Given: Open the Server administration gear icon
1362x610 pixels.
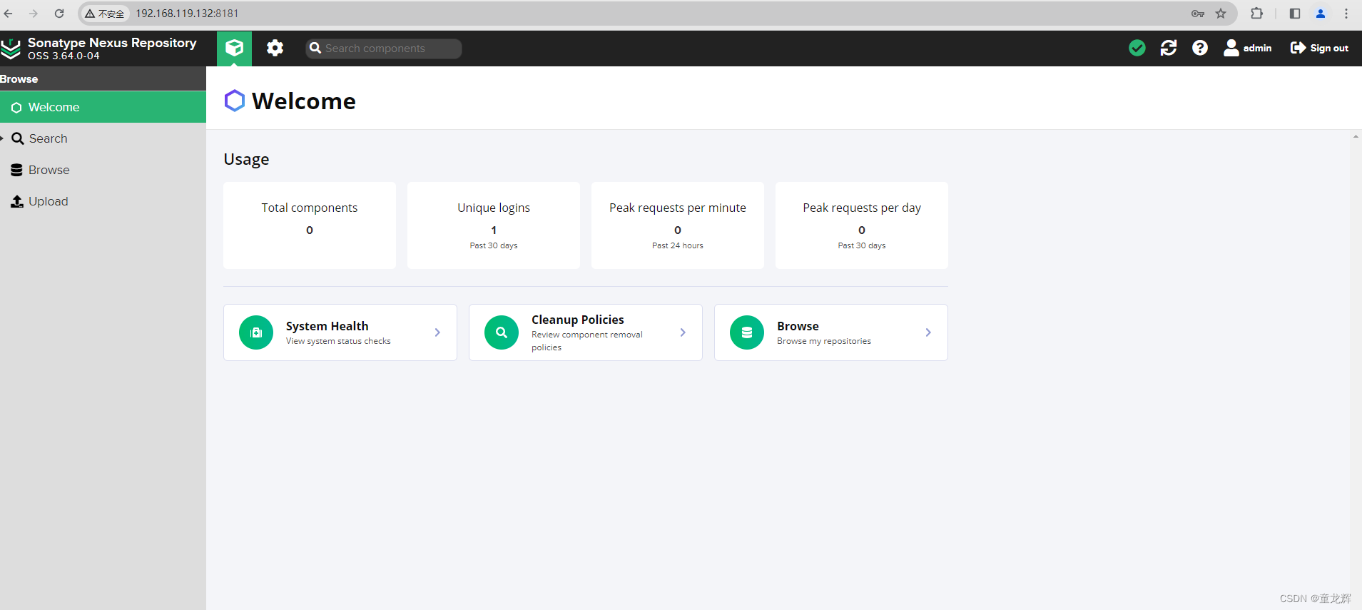Looking at the screenshot, I should click(x=275, y=48).
